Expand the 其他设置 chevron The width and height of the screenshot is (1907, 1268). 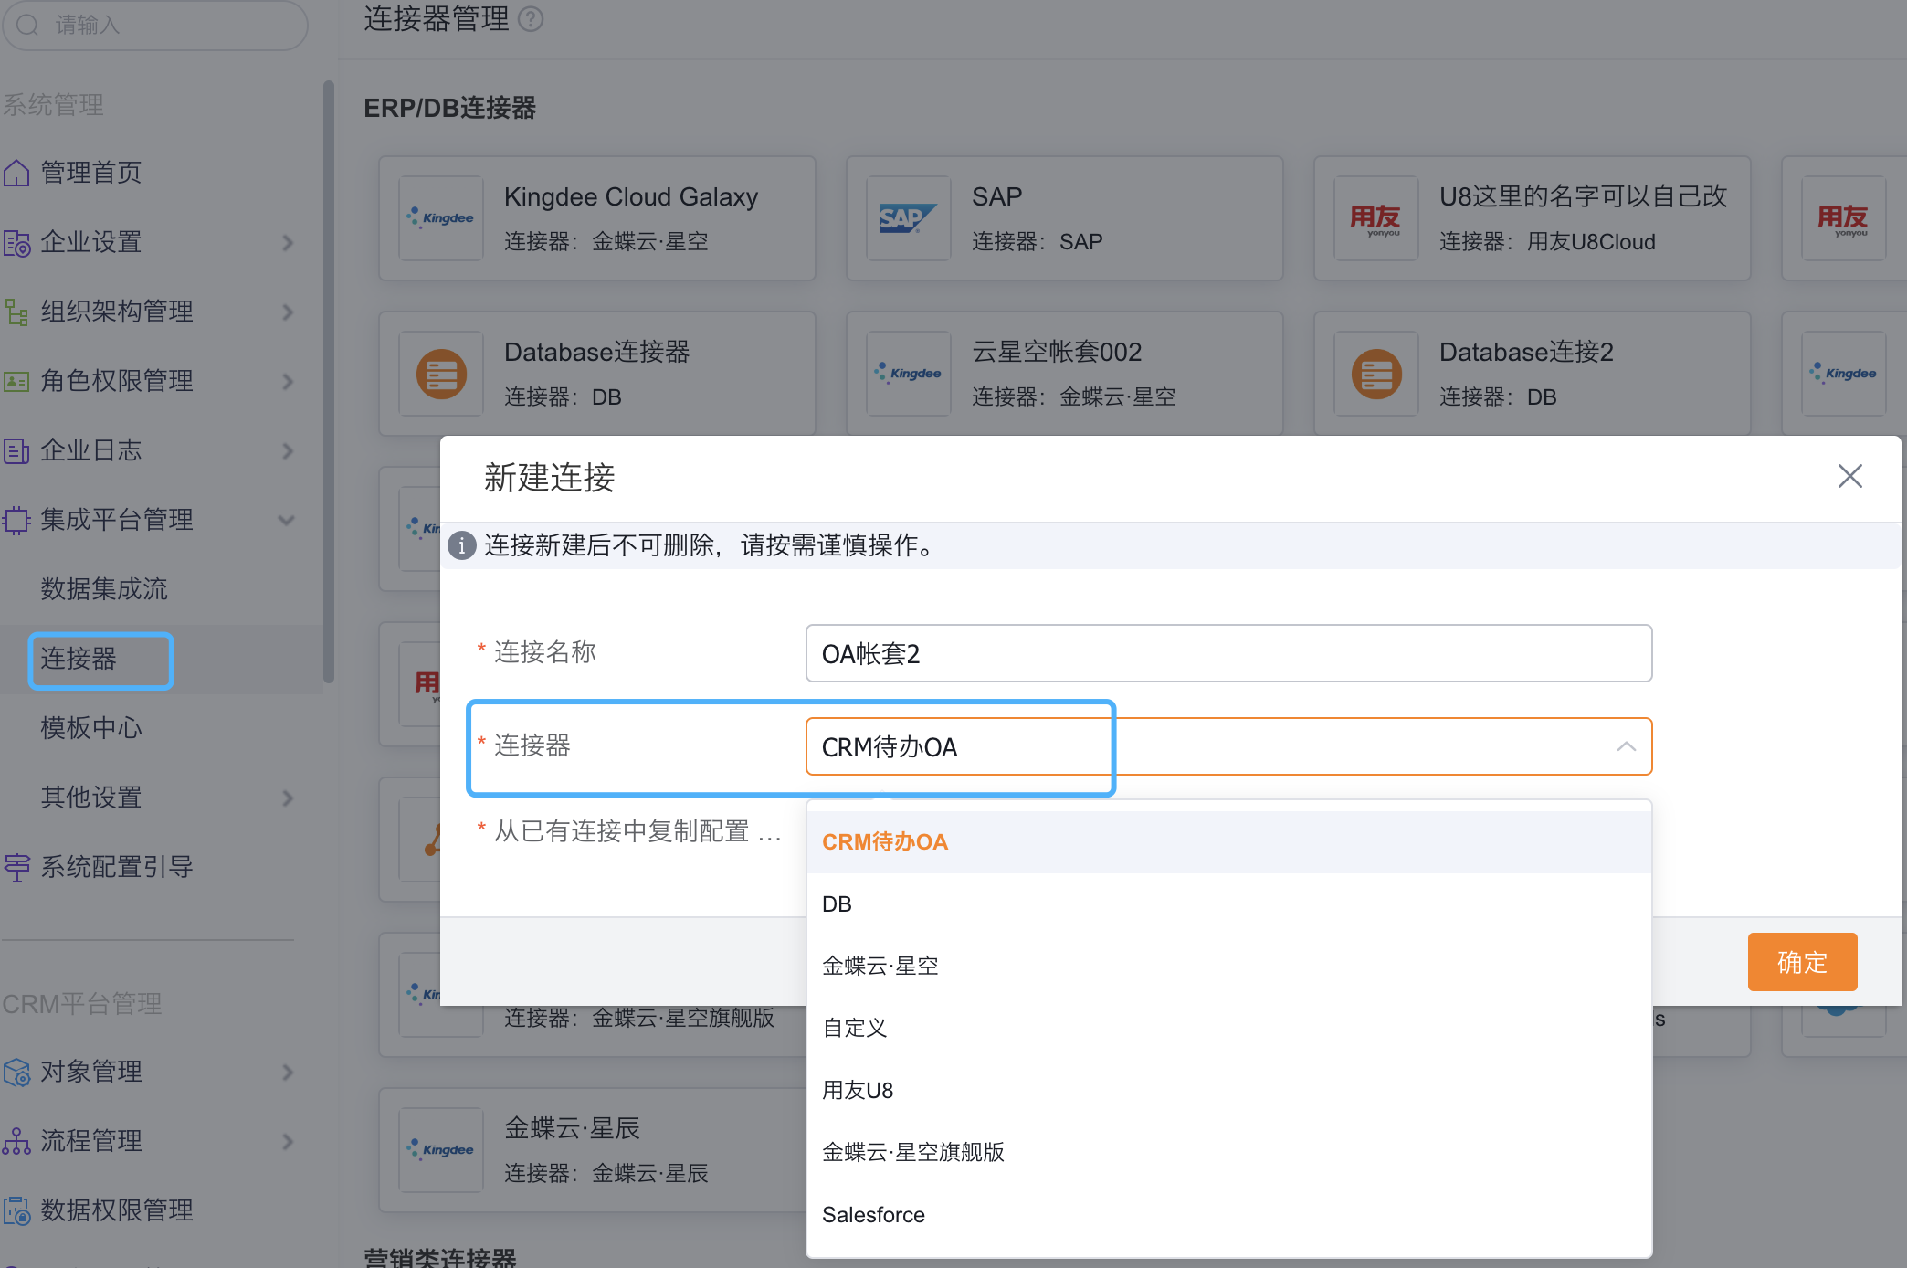point(288,798)
